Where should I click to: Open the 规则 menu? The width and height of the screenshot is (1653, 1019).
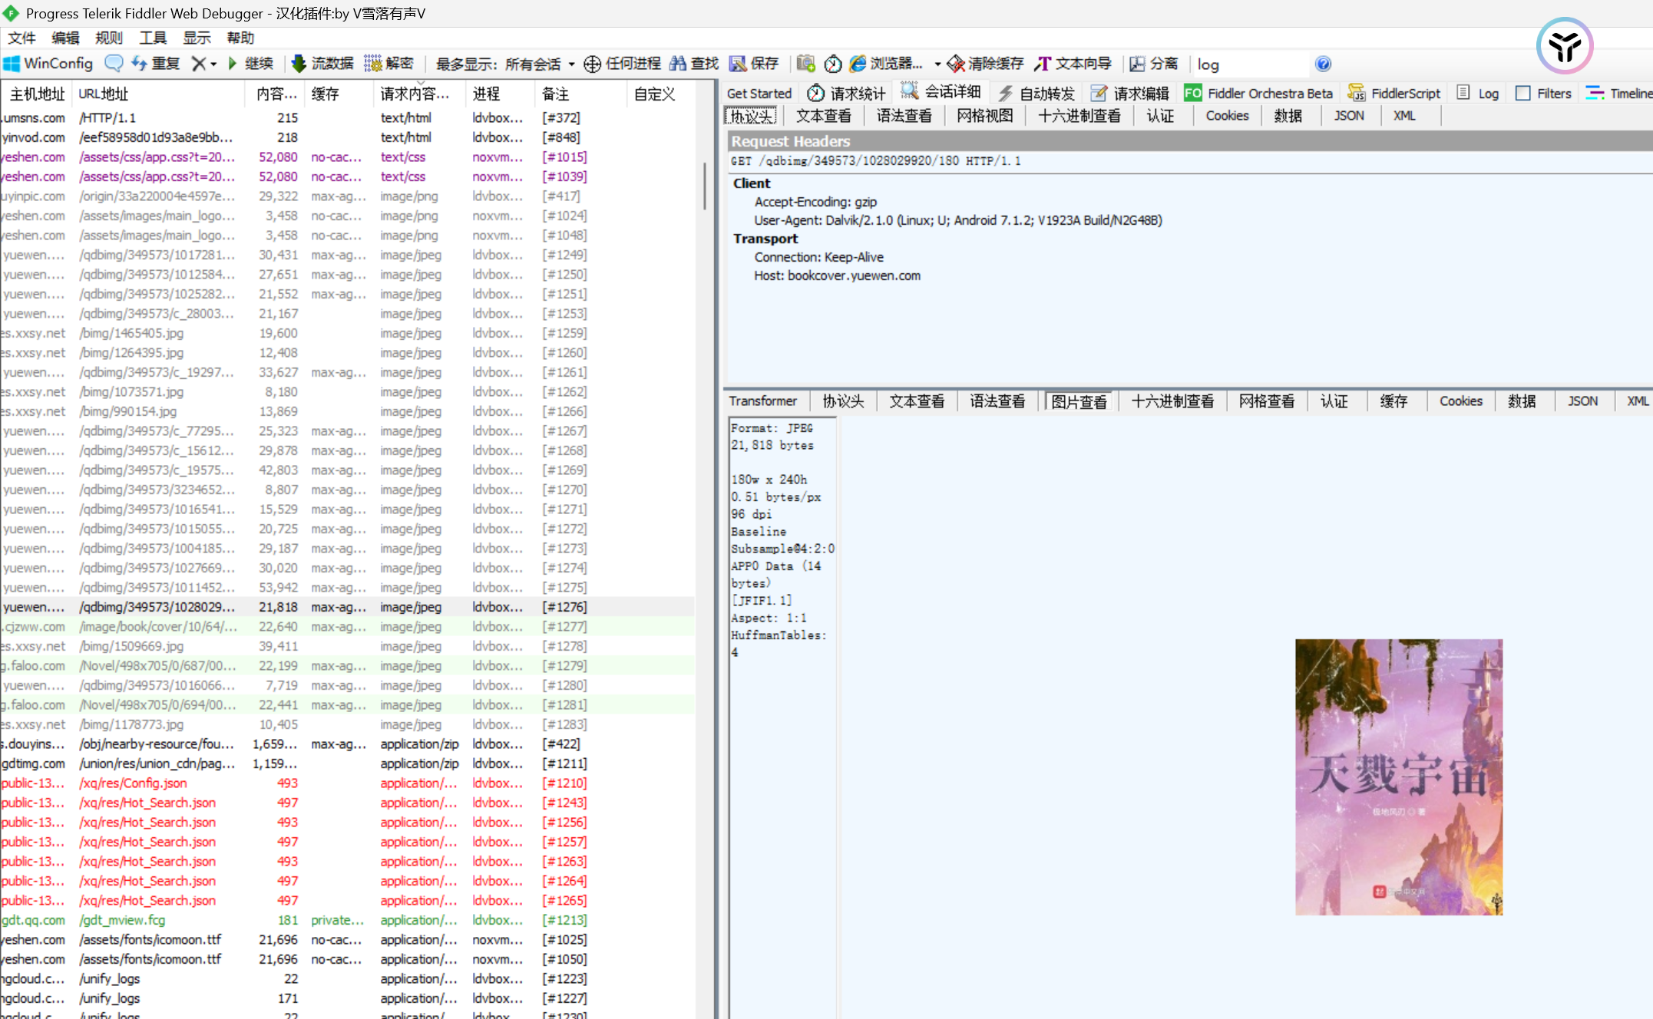tap(108, 38)
